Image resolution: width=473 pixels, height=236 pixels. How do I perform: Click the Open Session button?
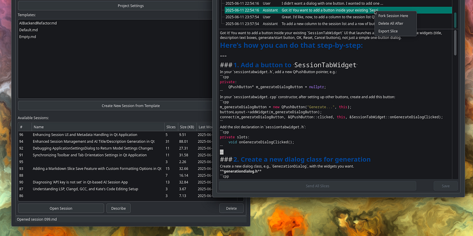point(61,208)
